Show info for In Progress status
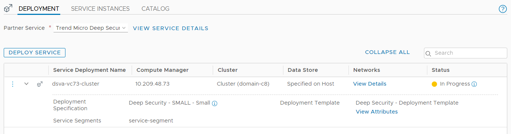 click(x=474, y=84)
